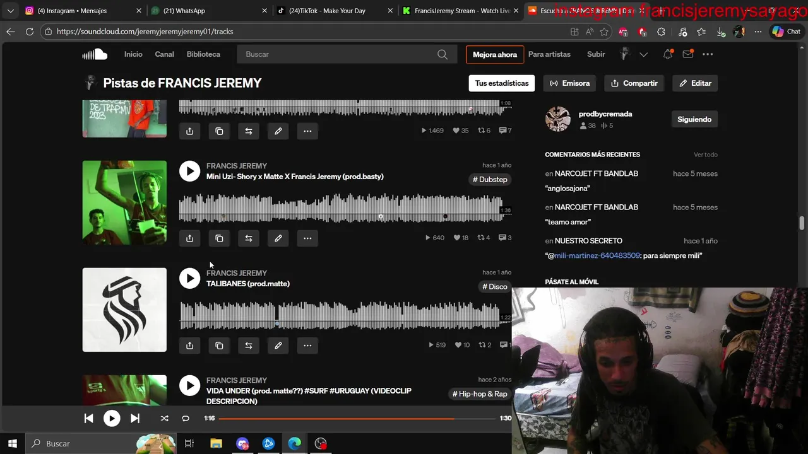This screenshot has height=454, width=808.
Task: Open Tus estadísticas
Action: (502, 83)
